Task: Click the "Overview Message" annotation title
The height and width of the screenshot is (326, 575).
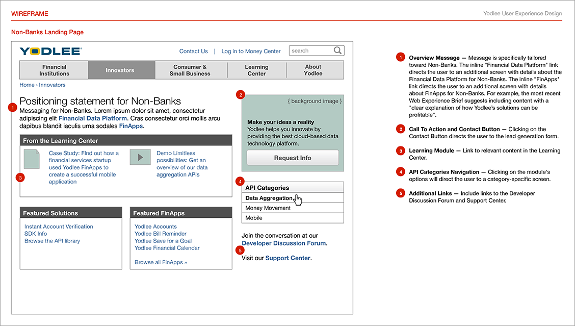Action: tap(434, 58)
